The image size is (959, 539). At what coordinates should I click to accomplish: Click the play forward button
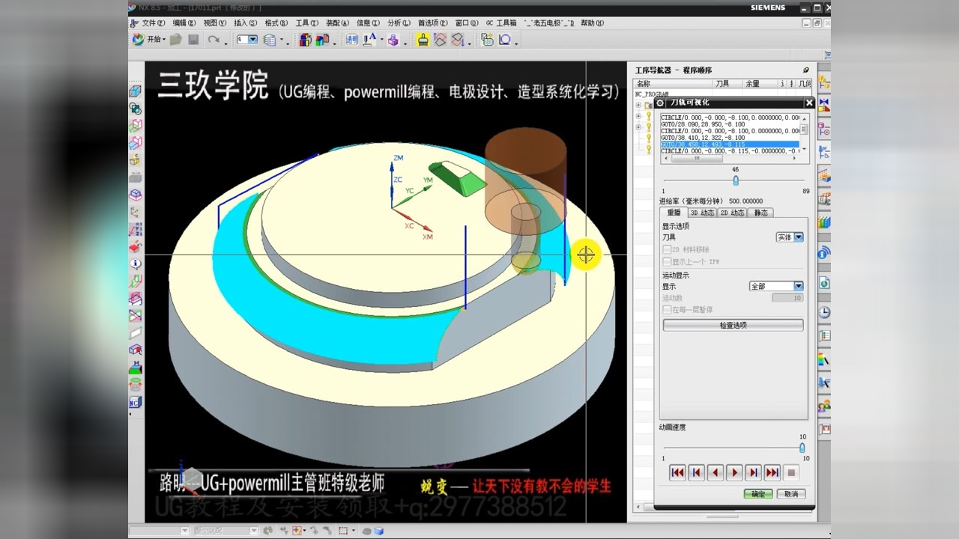[x=734, y=472]
